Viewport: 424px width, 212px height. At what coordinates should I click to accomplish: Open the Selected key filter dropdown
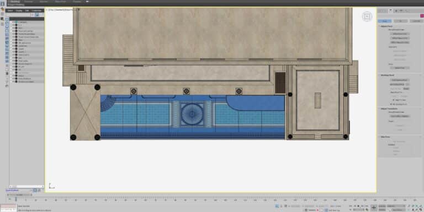(x=397, y=206)
